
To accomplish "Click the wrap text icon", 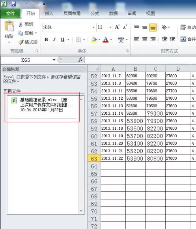I will coord(183,27).
